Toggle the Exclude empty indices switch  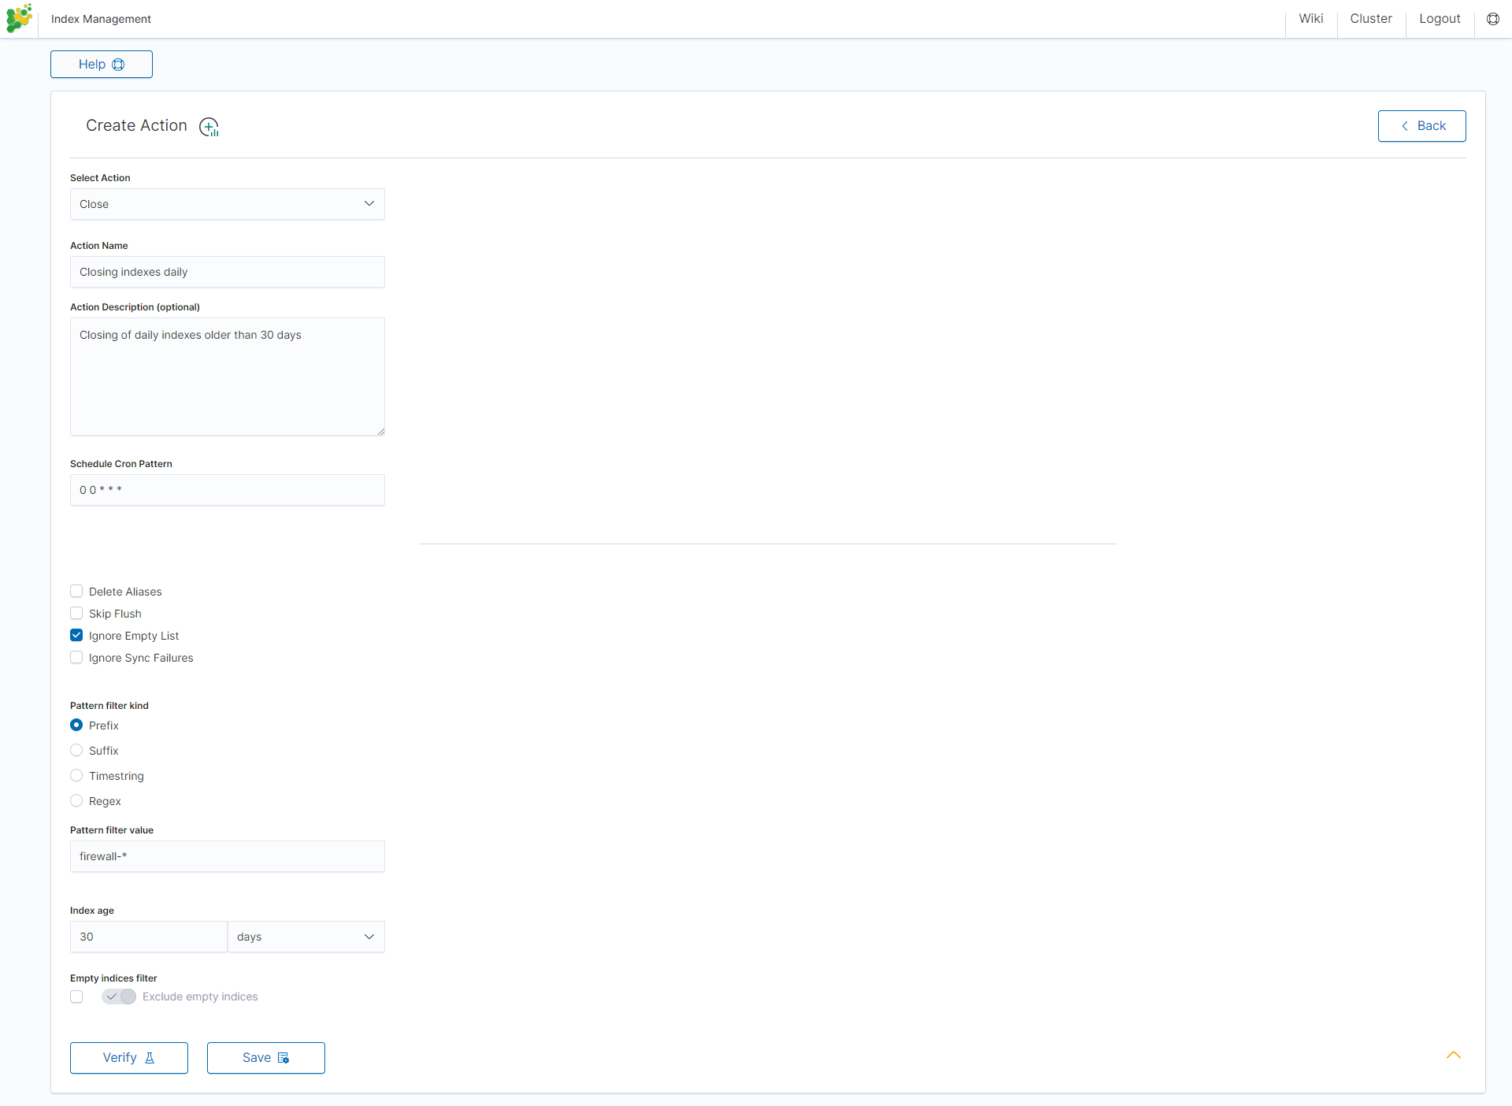(119, 997)
